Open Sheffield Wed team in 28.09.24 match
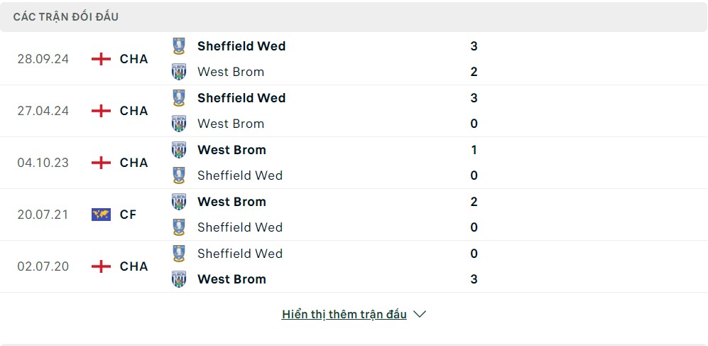This screenshot has width=708, height=346. pos(241,46)
